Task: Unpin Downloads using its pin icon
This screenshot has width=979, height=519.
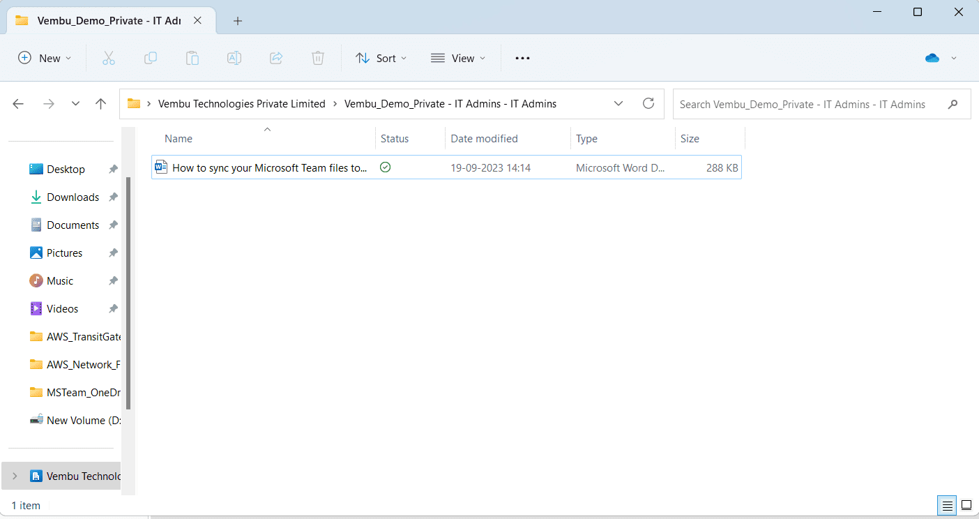Action: 113,197
